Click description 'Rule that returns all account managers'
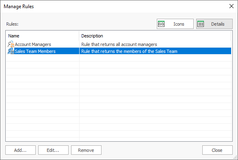The height and width of the screenshot is (160, 238). 119,44
